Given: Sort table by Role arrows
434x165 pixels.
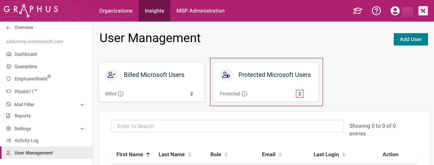Looking at the screenshot, I should tap(226, 154).
